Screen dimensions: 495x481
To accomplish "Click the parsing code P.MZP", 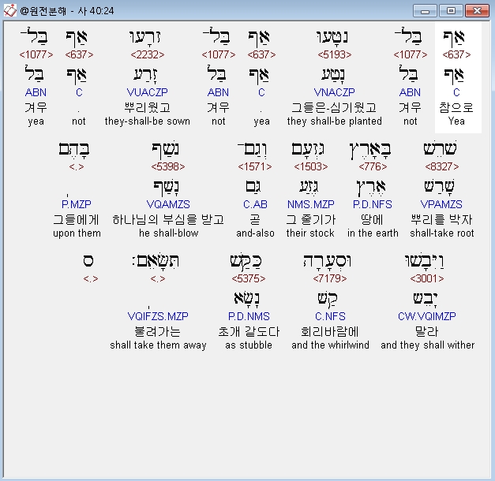I will click(77, 204).
